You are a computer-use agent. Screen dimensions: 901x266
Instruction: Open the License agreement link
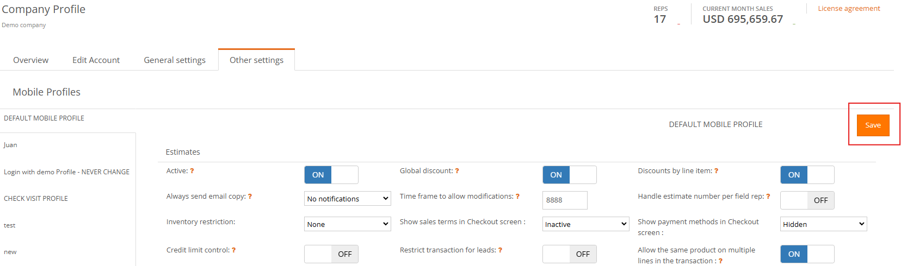coord(849,9)
